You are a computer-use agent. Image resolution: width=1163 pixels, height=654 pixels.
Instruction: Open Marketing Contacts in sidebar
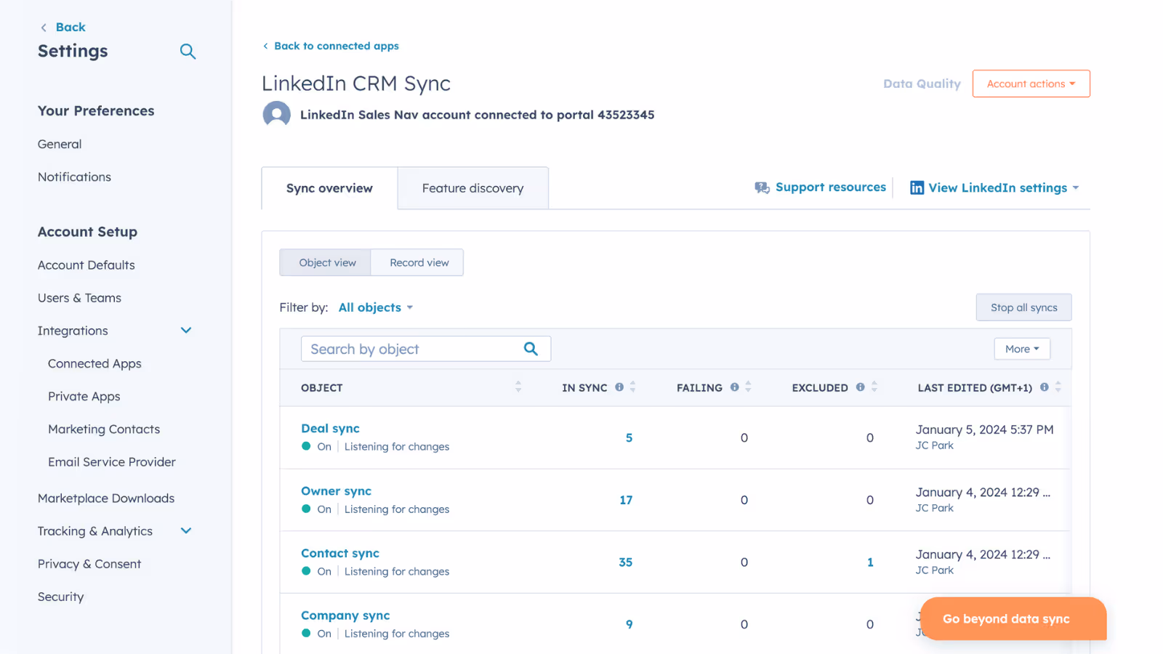coord(104,429)
